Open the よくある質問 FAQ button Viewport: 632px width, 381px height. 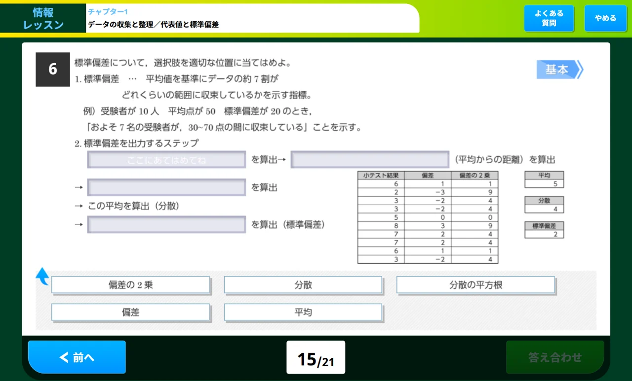coord(549,19)
